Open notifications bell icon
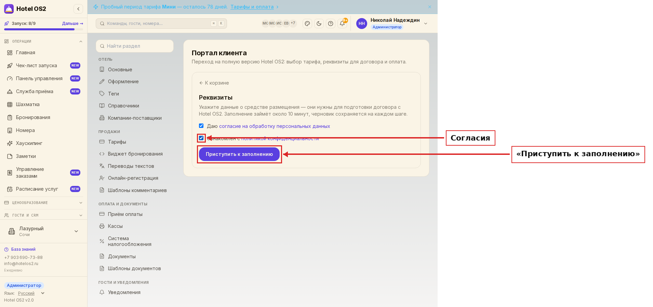 tap(342, 24)
